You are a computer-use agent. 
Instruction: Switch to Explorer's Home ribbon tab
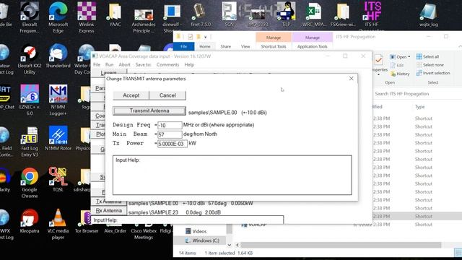pos(205,46)
